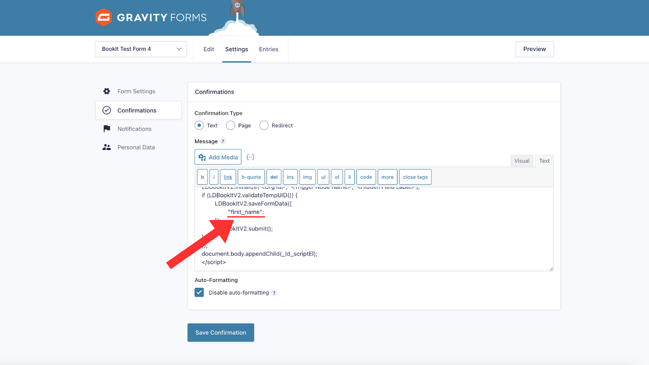Viewport: 649px width, 365px height.
Task: Click the Gravity Forms logo icon
Action: 103,17
